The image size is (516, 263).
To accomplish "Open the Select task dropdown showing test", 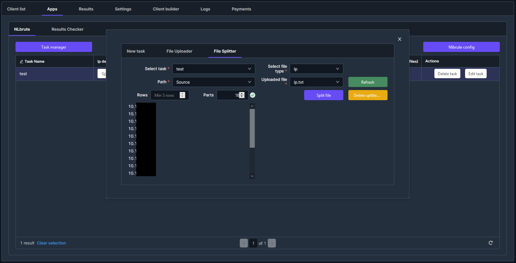I will [x=213, y=69].
